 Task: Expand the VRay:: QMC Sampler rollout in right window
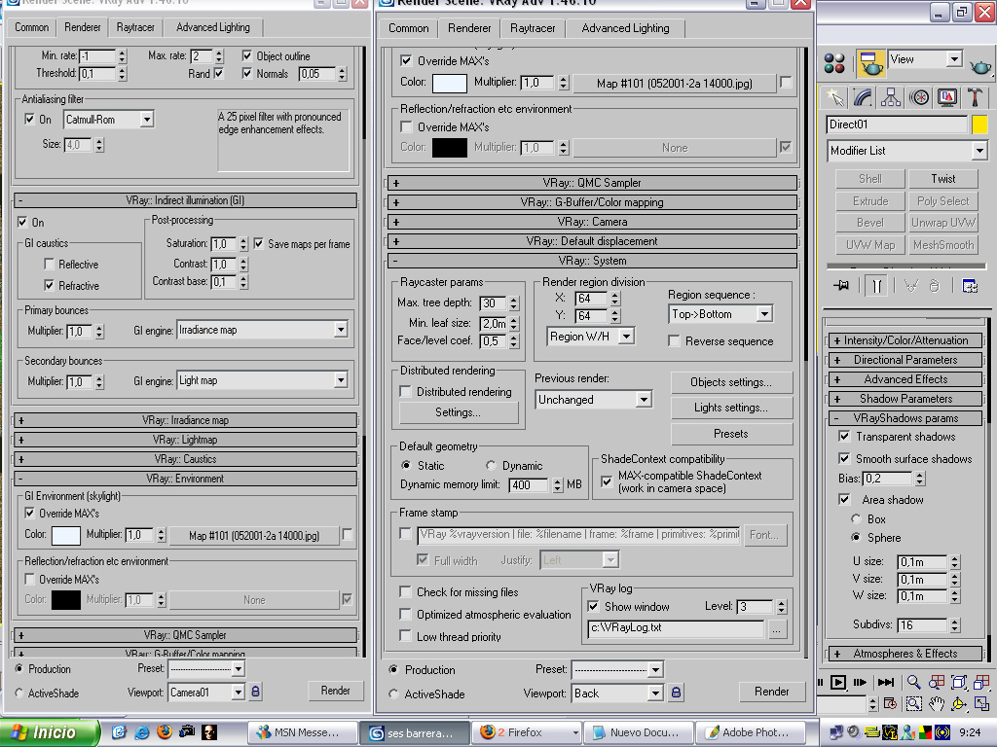pyautogui.click(x=592, y=183)
